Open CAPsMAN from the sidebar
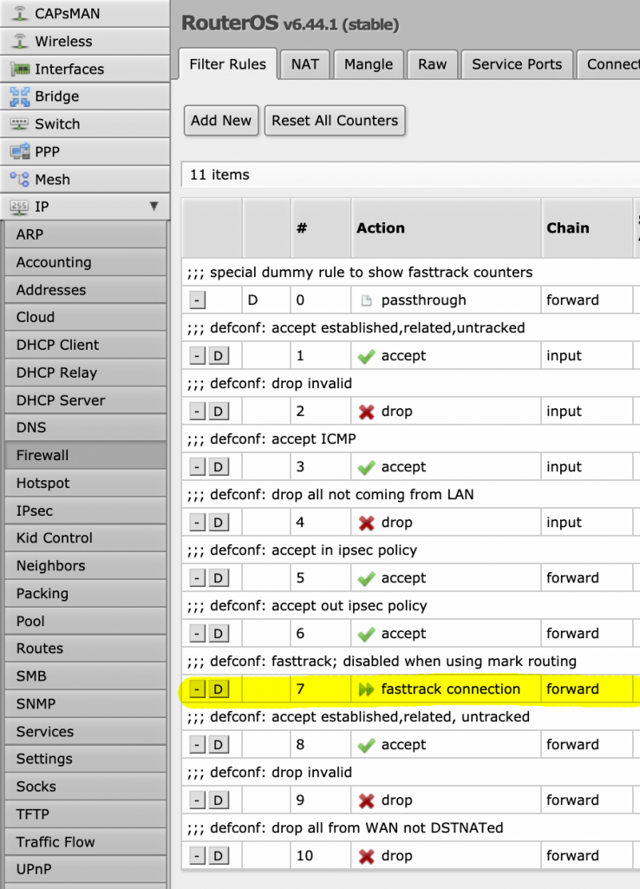This screenshot has width=640, height=889. coord(85,14)
